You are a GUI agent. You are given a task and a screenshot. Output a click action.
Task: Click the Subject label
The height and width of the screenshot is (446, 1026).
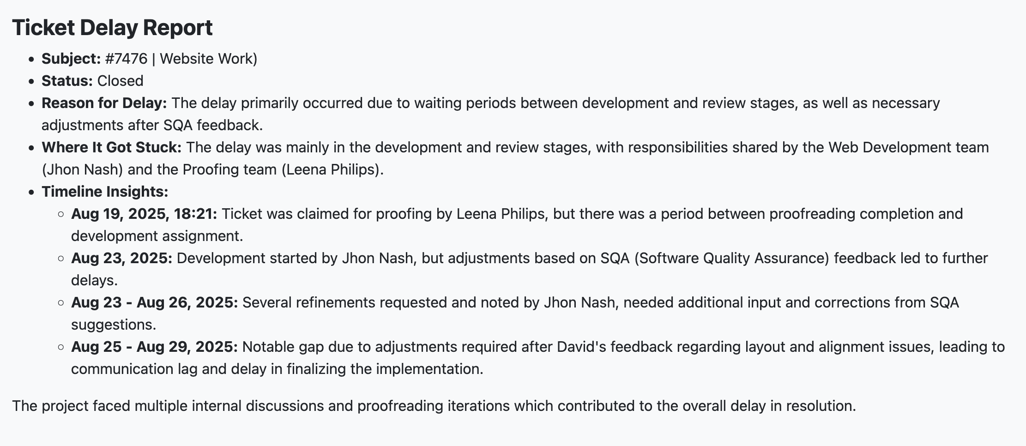point(71,59)
